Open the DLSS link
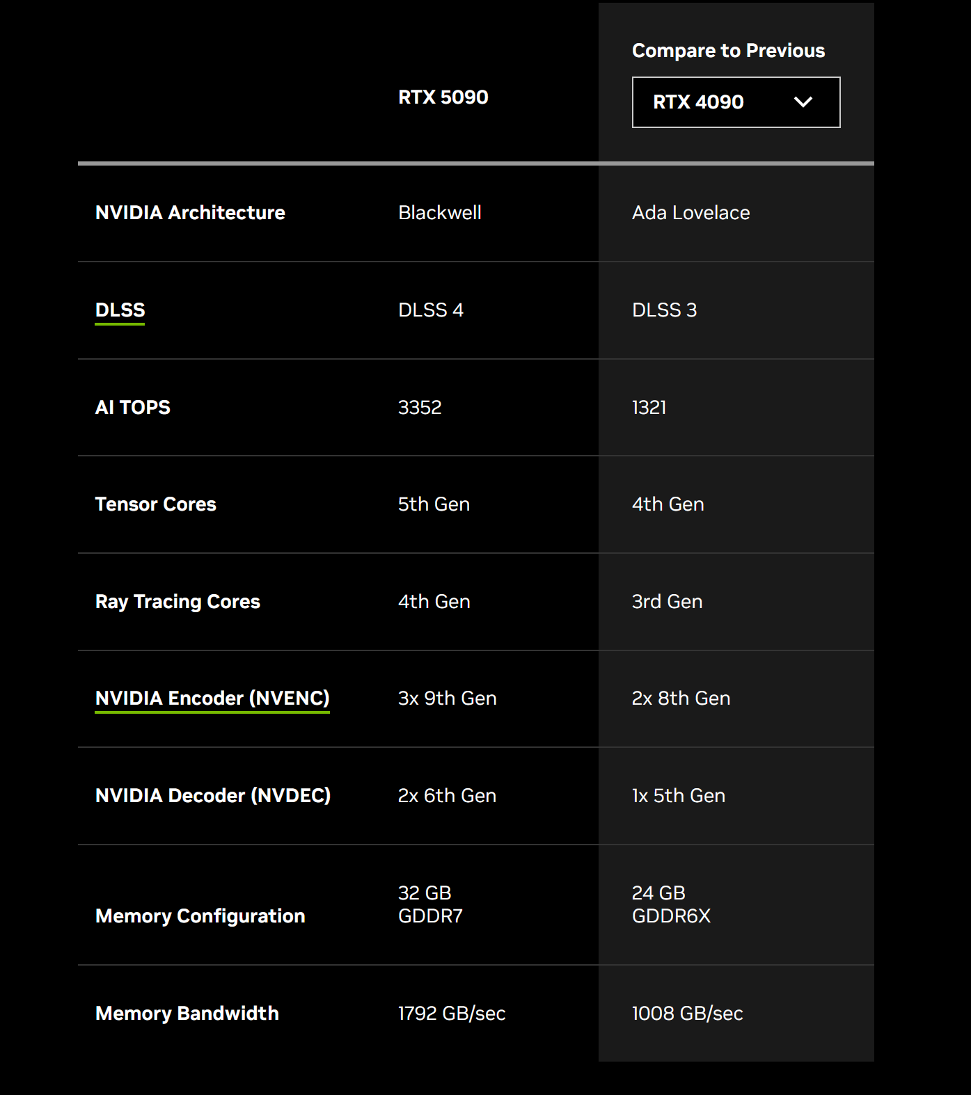971x1095 pixels. [120, 310]
